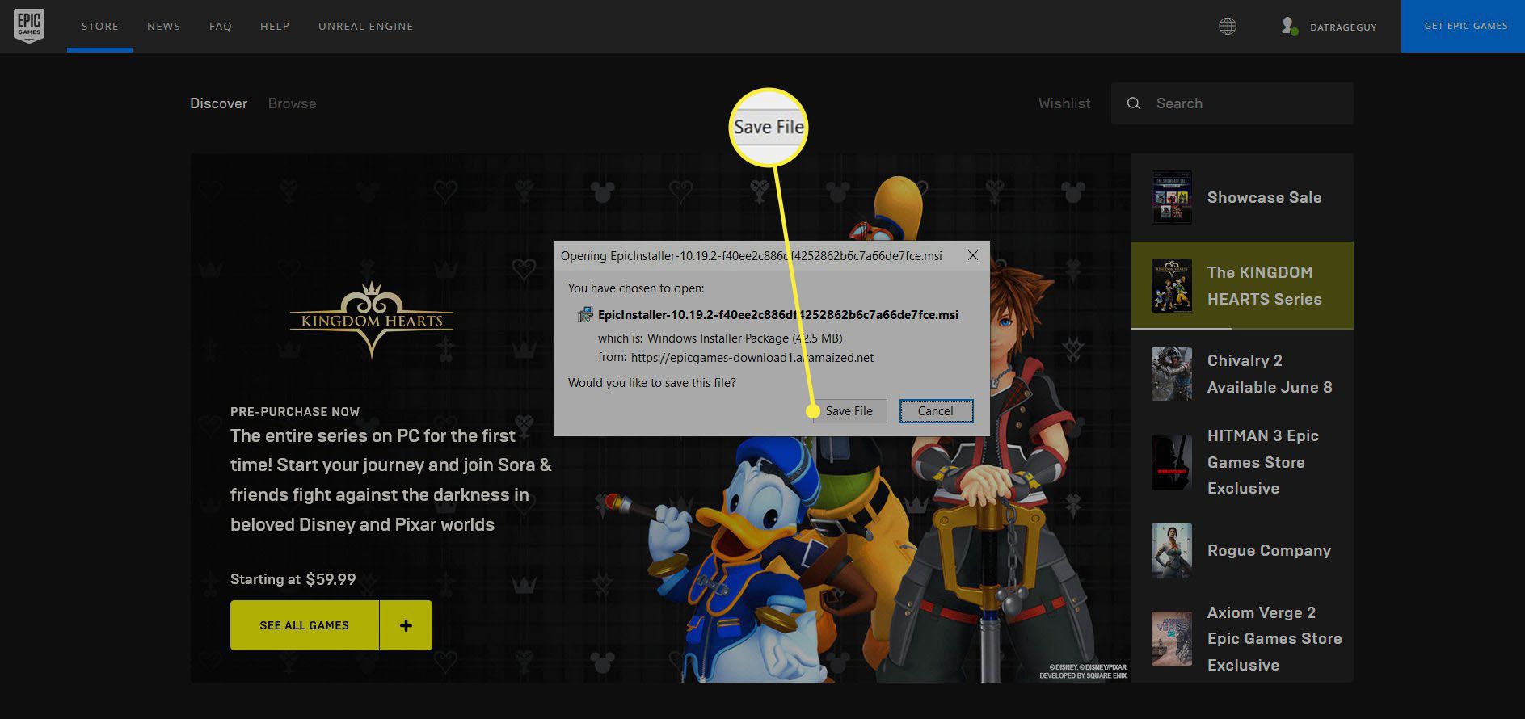
Task: Click the Starting at $59.99 price
Action: (x=293, y=579)
